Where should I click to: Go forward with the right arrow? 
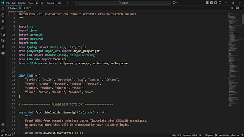click(72, 3)
